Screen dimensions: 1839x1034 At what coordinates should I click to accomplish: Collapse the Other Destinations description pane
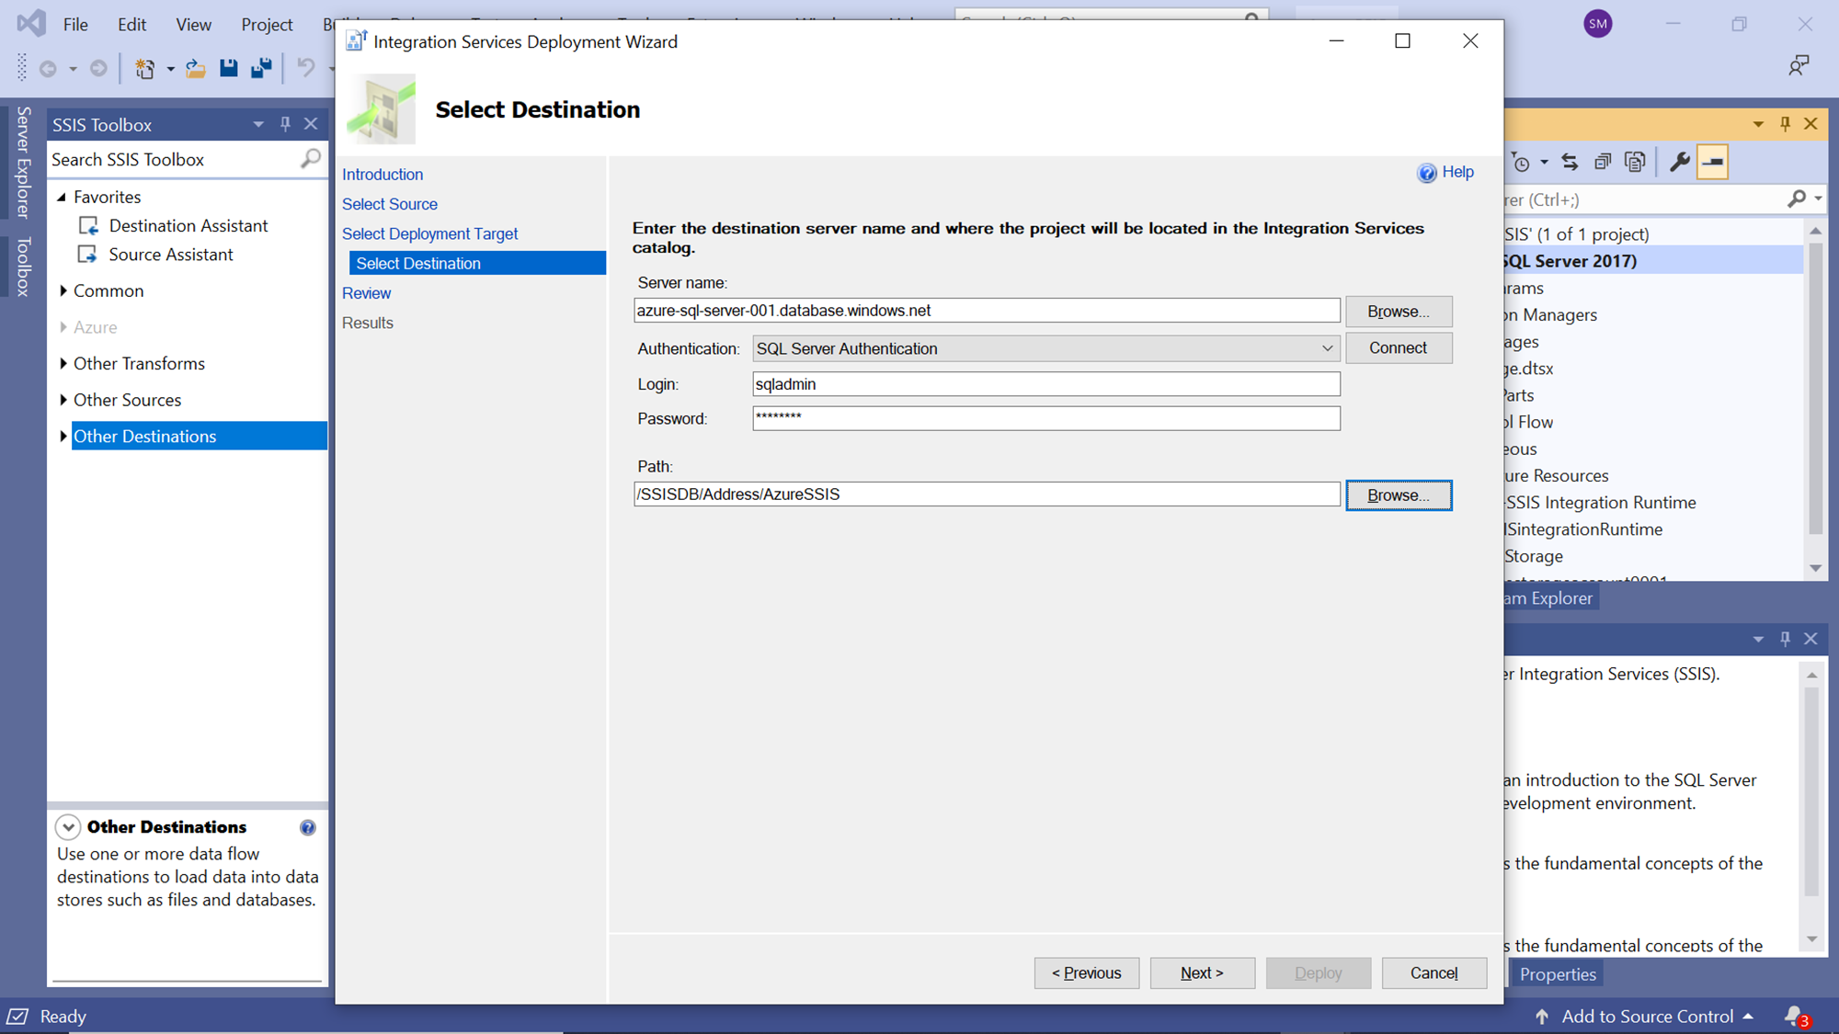[68, 827]
